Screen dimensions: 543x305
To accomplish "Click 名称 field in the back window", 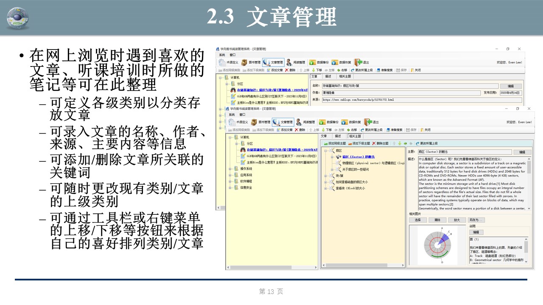I will pyautogui.click(x=410, y=86).
